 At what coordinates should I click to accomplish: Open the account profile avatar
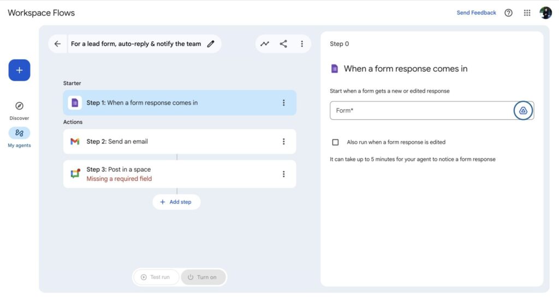(x=545, y=13)
